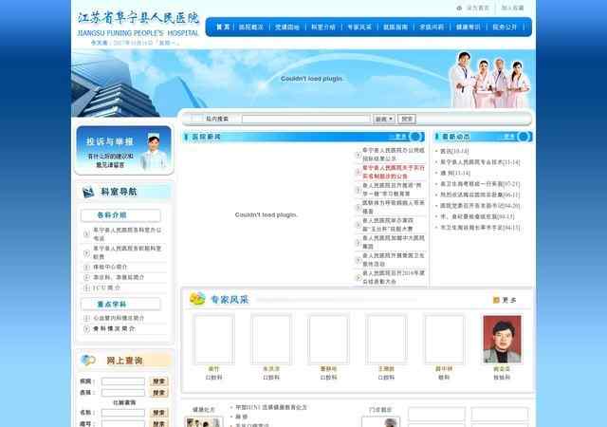The width and height of the screenshot is (607, 427).
Task: Open the 专家风采 navigation item
Action: coord(359,28)
